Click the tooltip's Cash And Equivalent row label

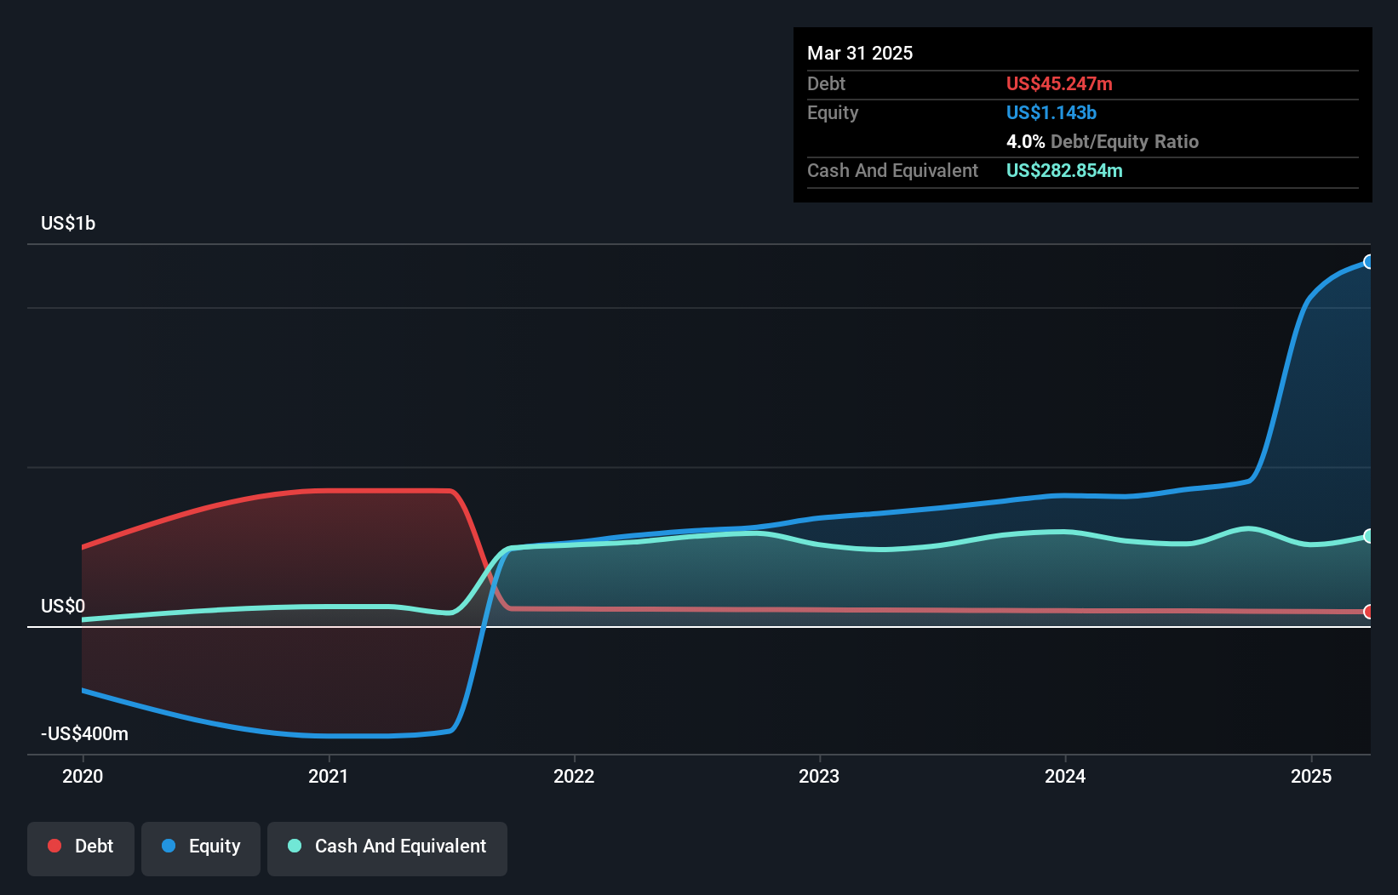tap(892, 170)
